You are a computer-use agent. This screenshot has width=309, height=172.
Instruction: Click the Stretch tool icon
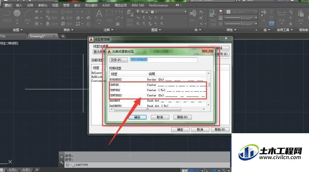tap(48, 24)
